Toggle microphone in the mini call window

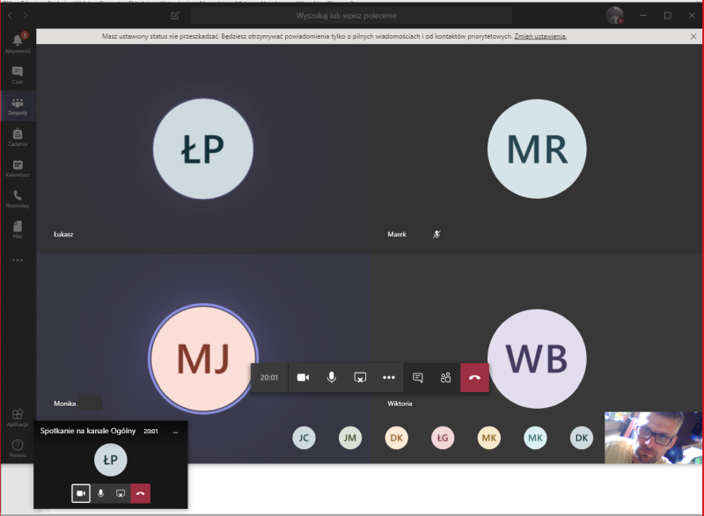[100, 493]
